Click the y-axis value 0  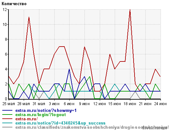click(6, 99)
